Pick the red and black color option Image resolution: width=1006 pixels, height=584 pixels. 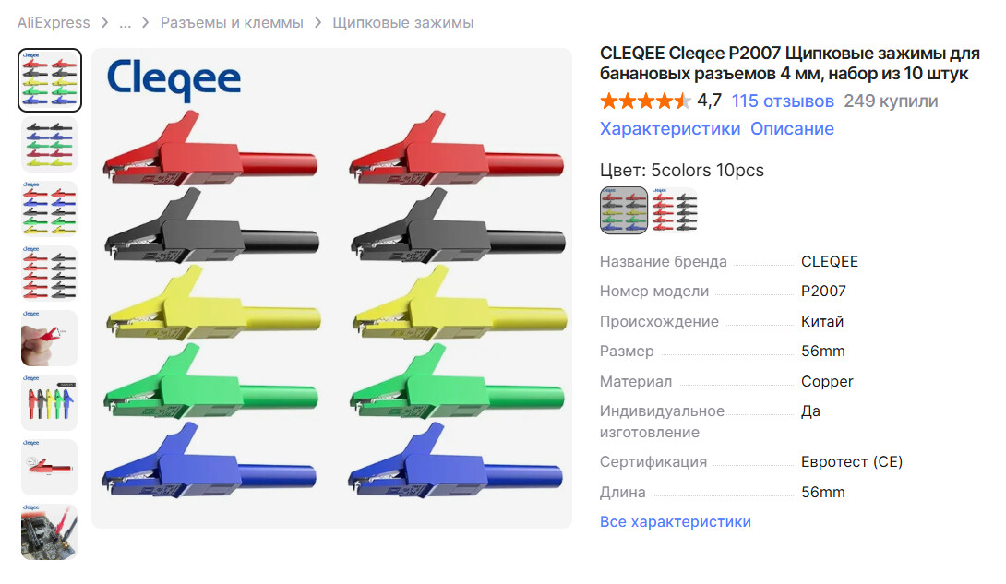tap(675, 210)
